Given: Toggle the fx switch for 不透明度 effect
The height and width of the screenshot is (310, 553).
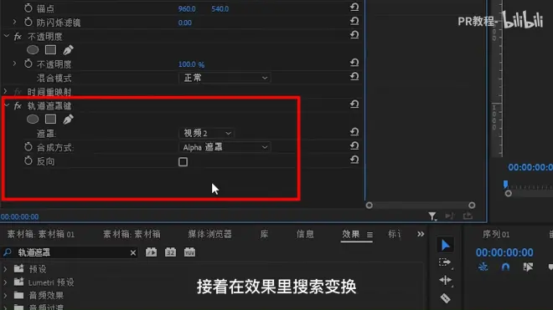Looking at the screenshot, I should point(18,36).
